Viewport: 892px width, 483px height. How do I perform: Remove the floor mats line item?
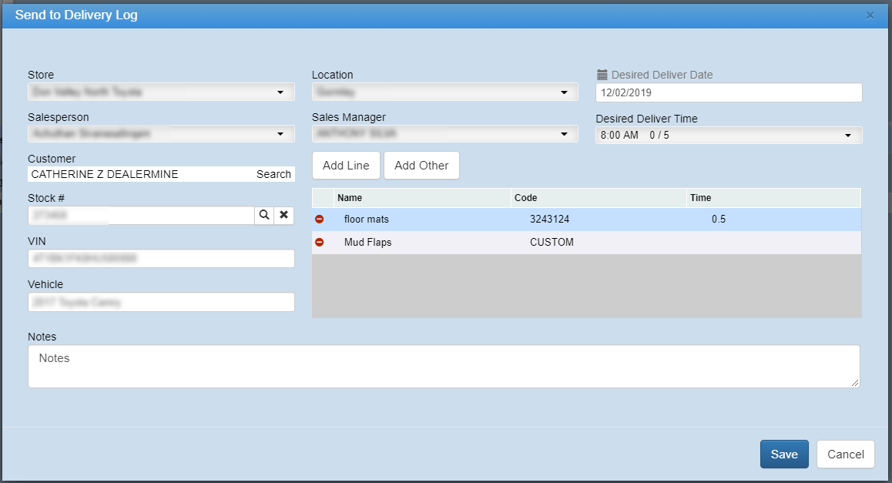point(320,220)
